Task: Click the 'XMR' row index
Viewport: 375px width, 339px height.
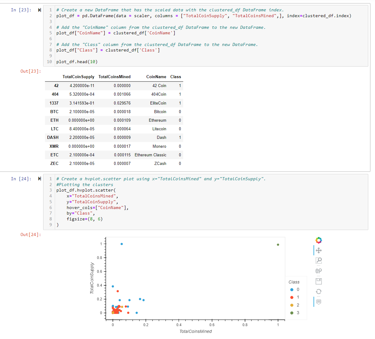Action: pyautogui.click(x=54, y=147)
